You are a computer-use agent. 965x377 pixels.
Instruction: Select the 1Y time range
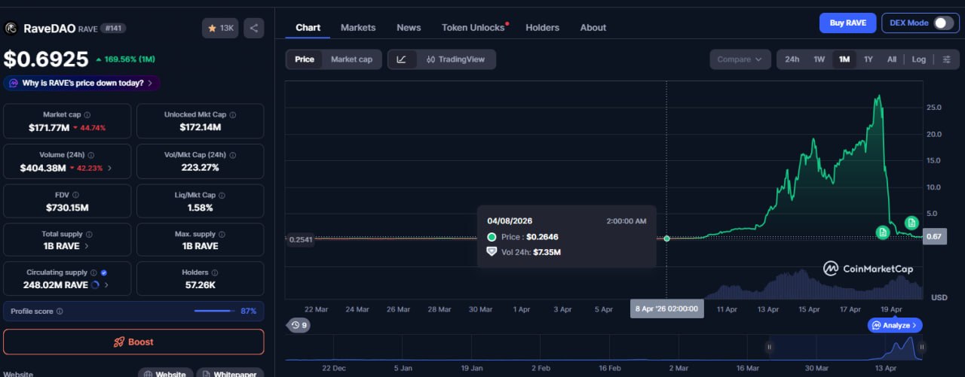868,59
